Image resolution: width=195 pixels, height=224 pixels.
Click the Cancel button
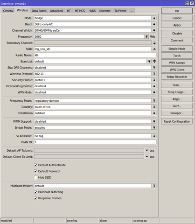(177, 18)
